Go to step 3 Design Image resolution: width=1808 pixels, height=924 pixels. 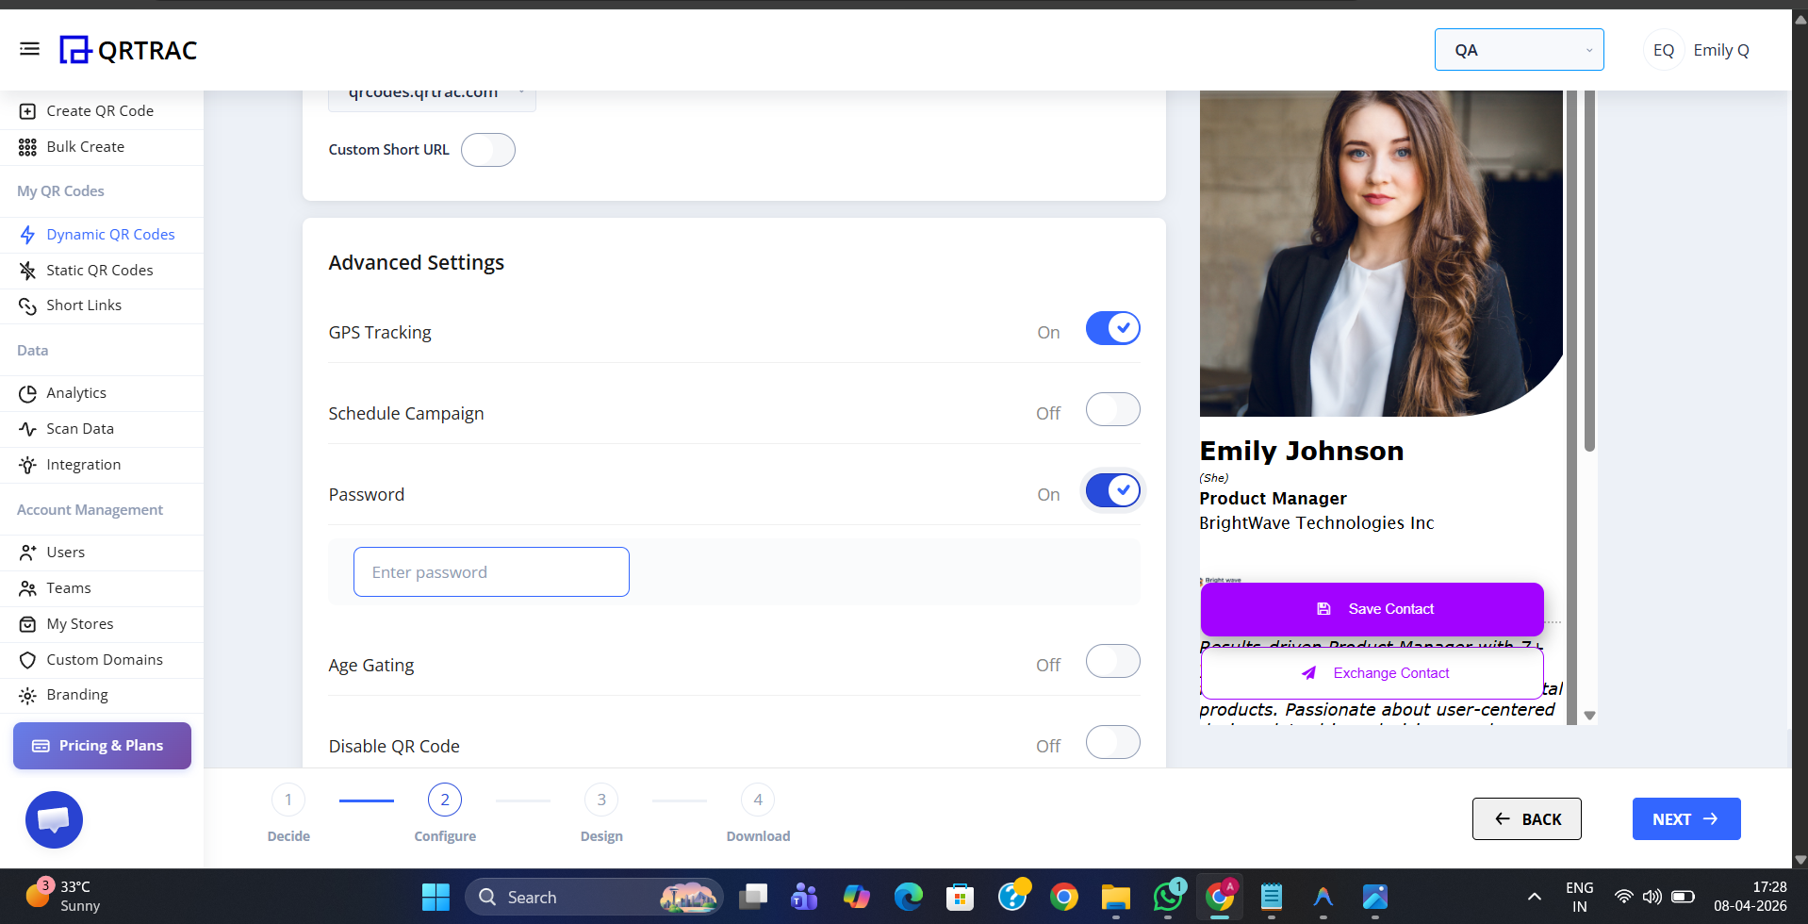[x=601, y=800]
